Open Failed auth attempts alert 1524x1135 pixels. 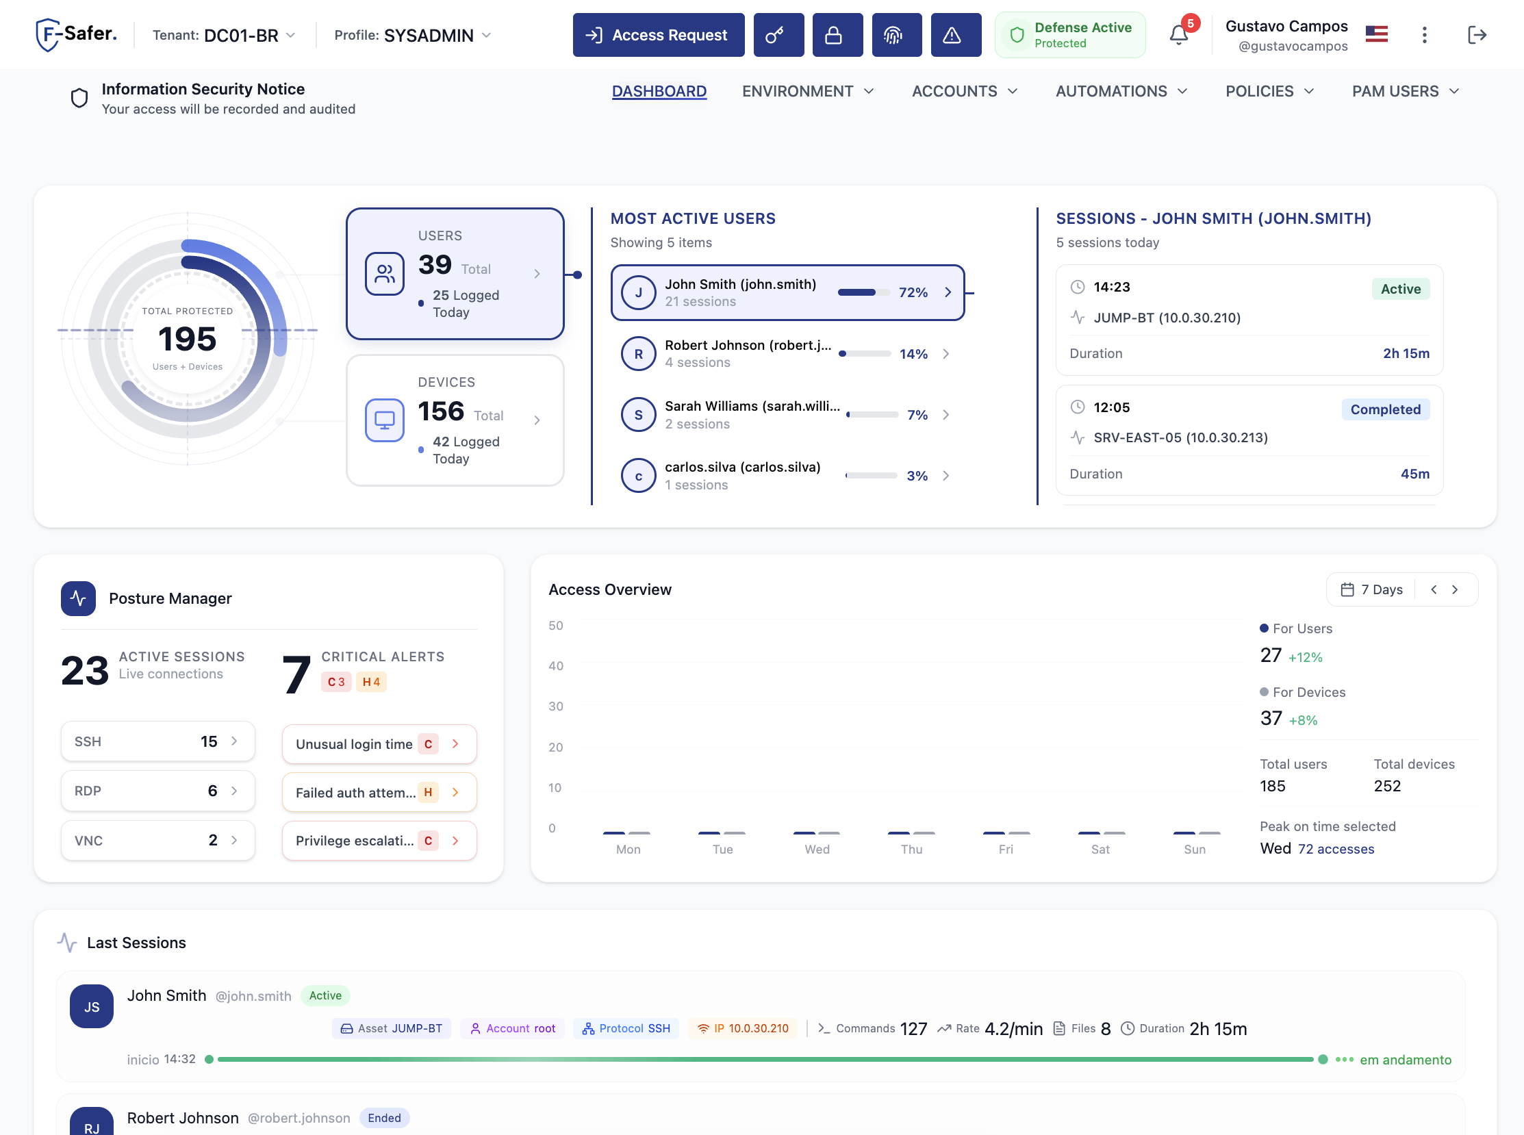(x=379, y=792)
